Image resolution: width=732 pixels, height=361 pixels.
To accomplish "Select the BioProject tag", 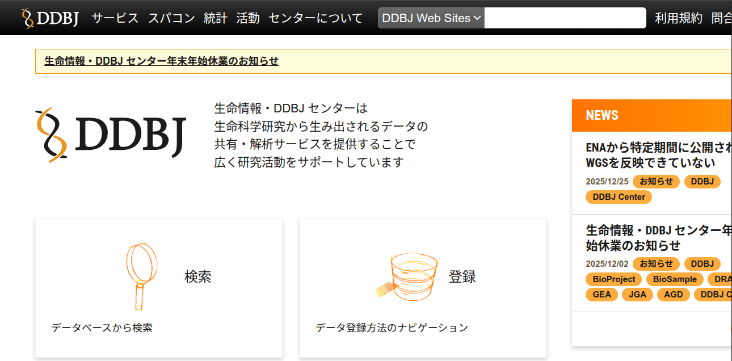I will [613, 279].
